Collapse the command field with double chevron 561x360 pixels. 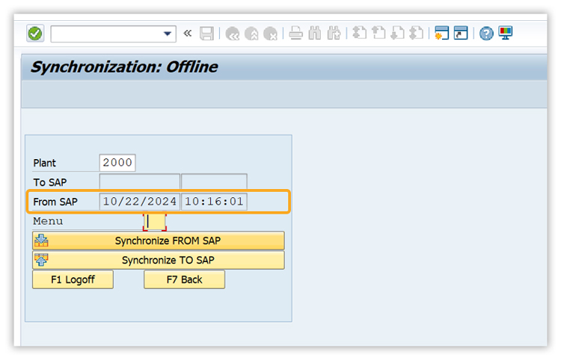coord(188,33)
